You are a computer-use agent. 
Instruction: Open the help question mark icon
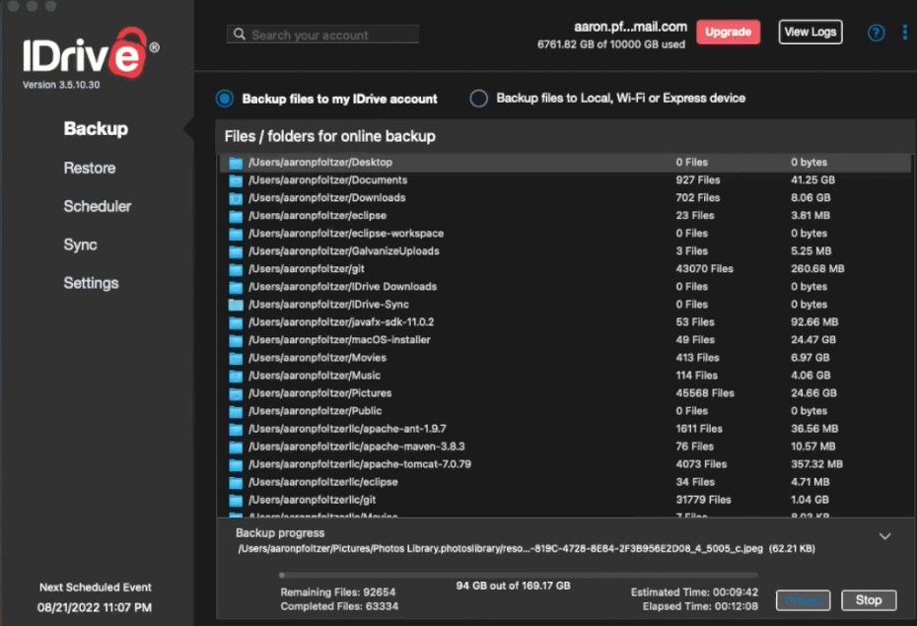point(876,33)
